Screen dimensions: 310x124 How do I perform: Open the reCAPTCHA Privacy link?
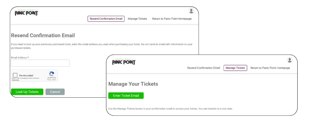[x=49, y=80]
